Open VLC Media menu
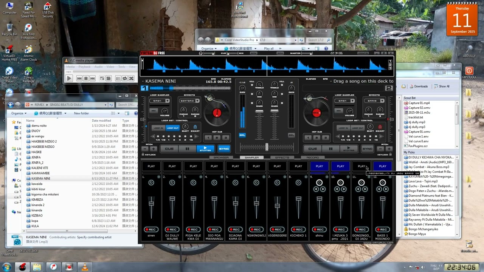The height and width of the screenshot is (272, 484). click(70, 67)
